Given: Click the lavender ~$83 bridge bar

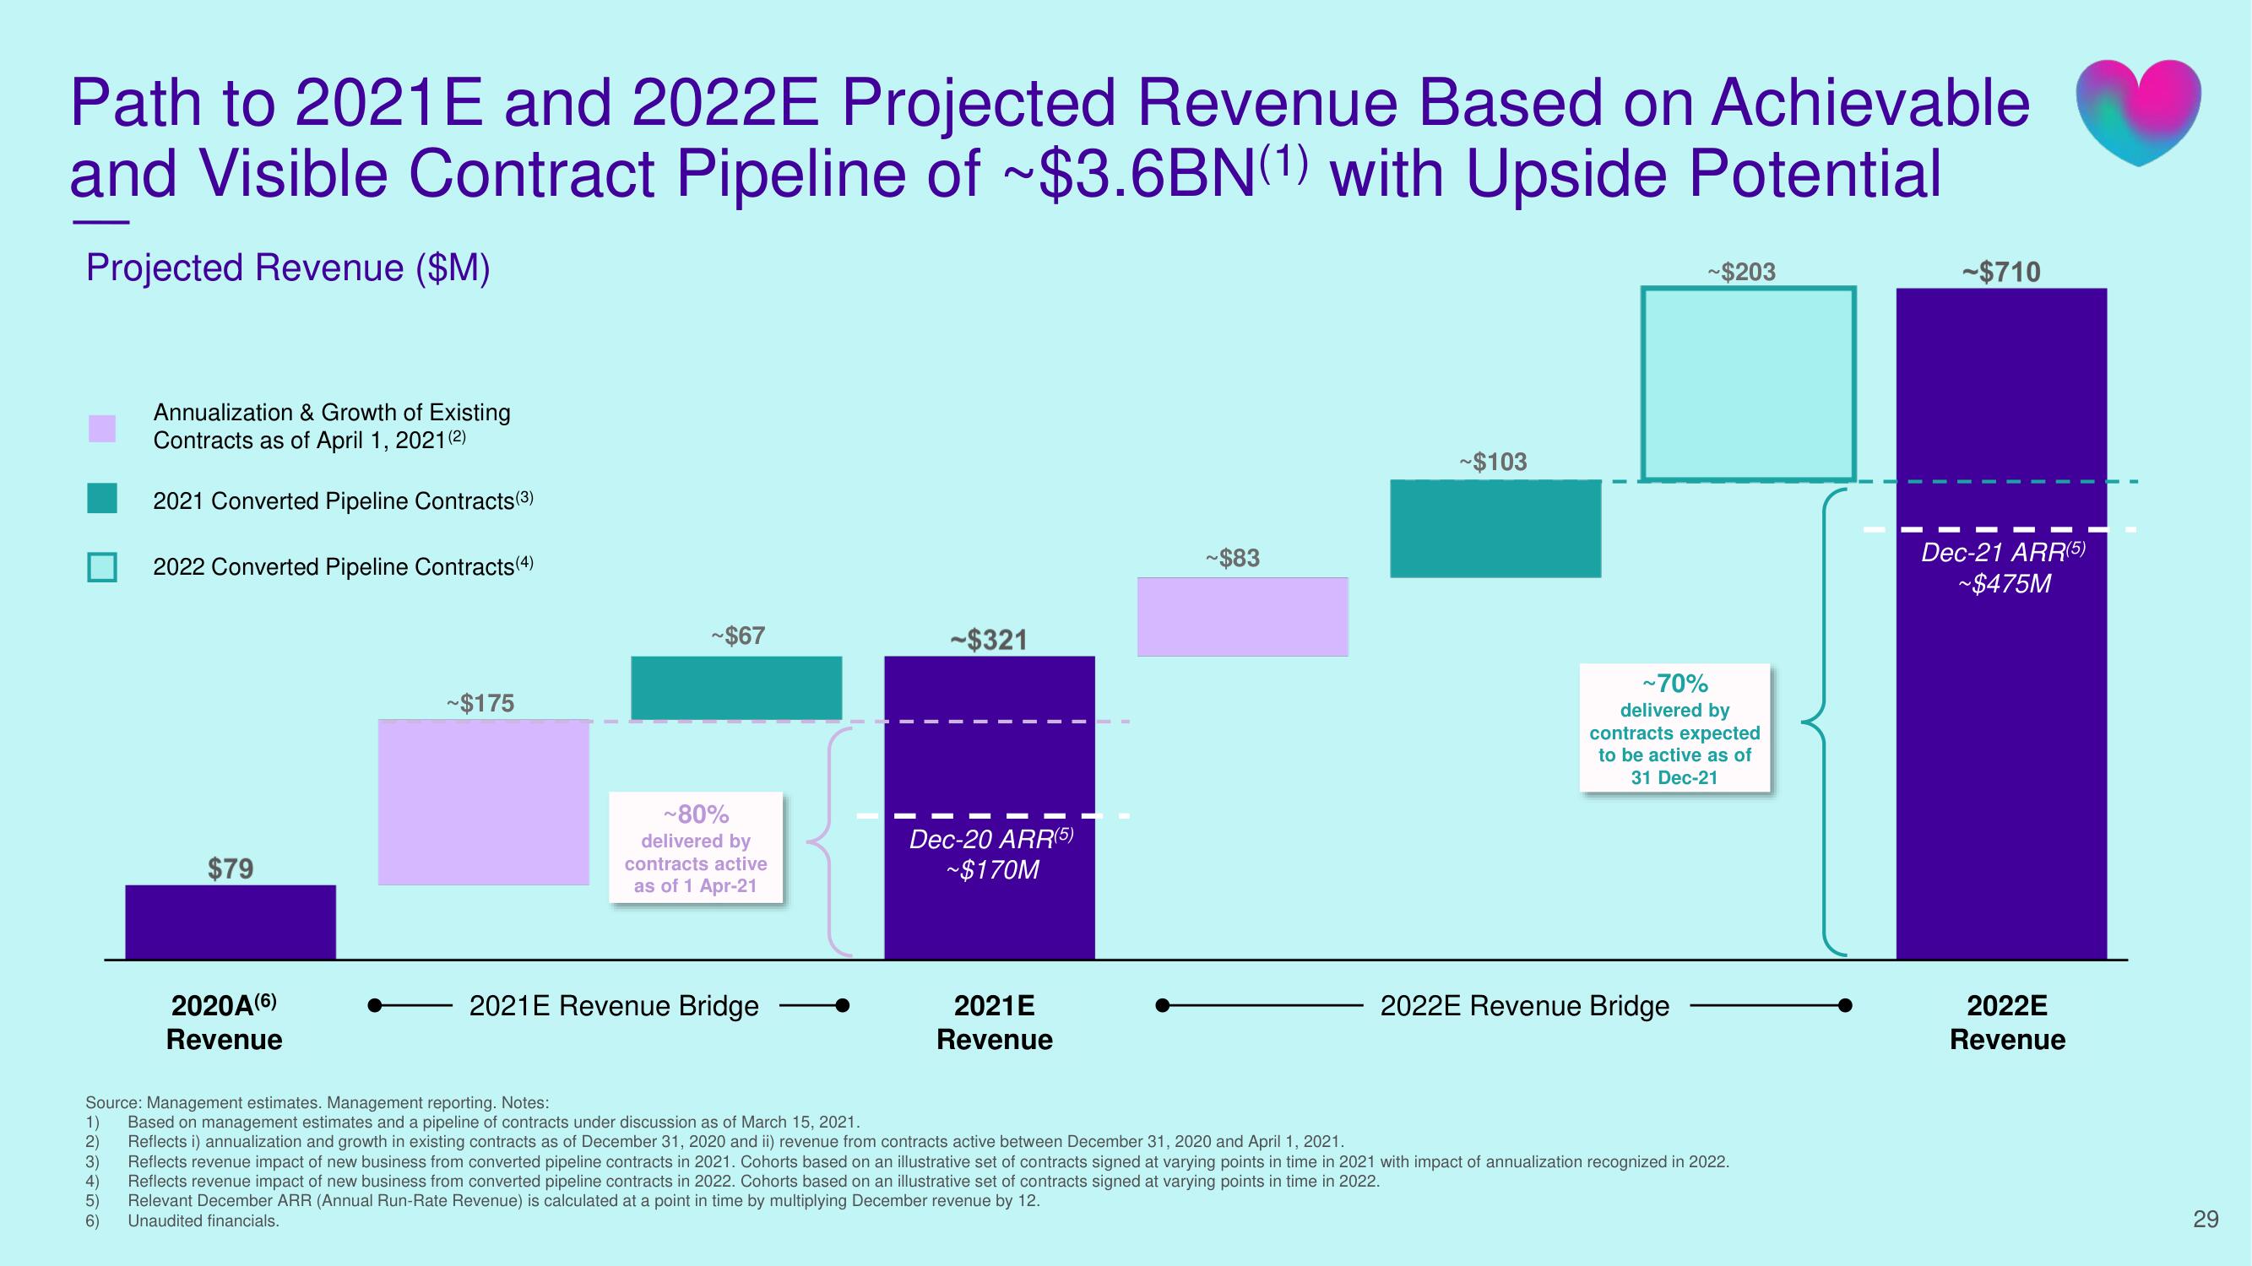Looking at the screenshot, I should tap(1242, 617).
